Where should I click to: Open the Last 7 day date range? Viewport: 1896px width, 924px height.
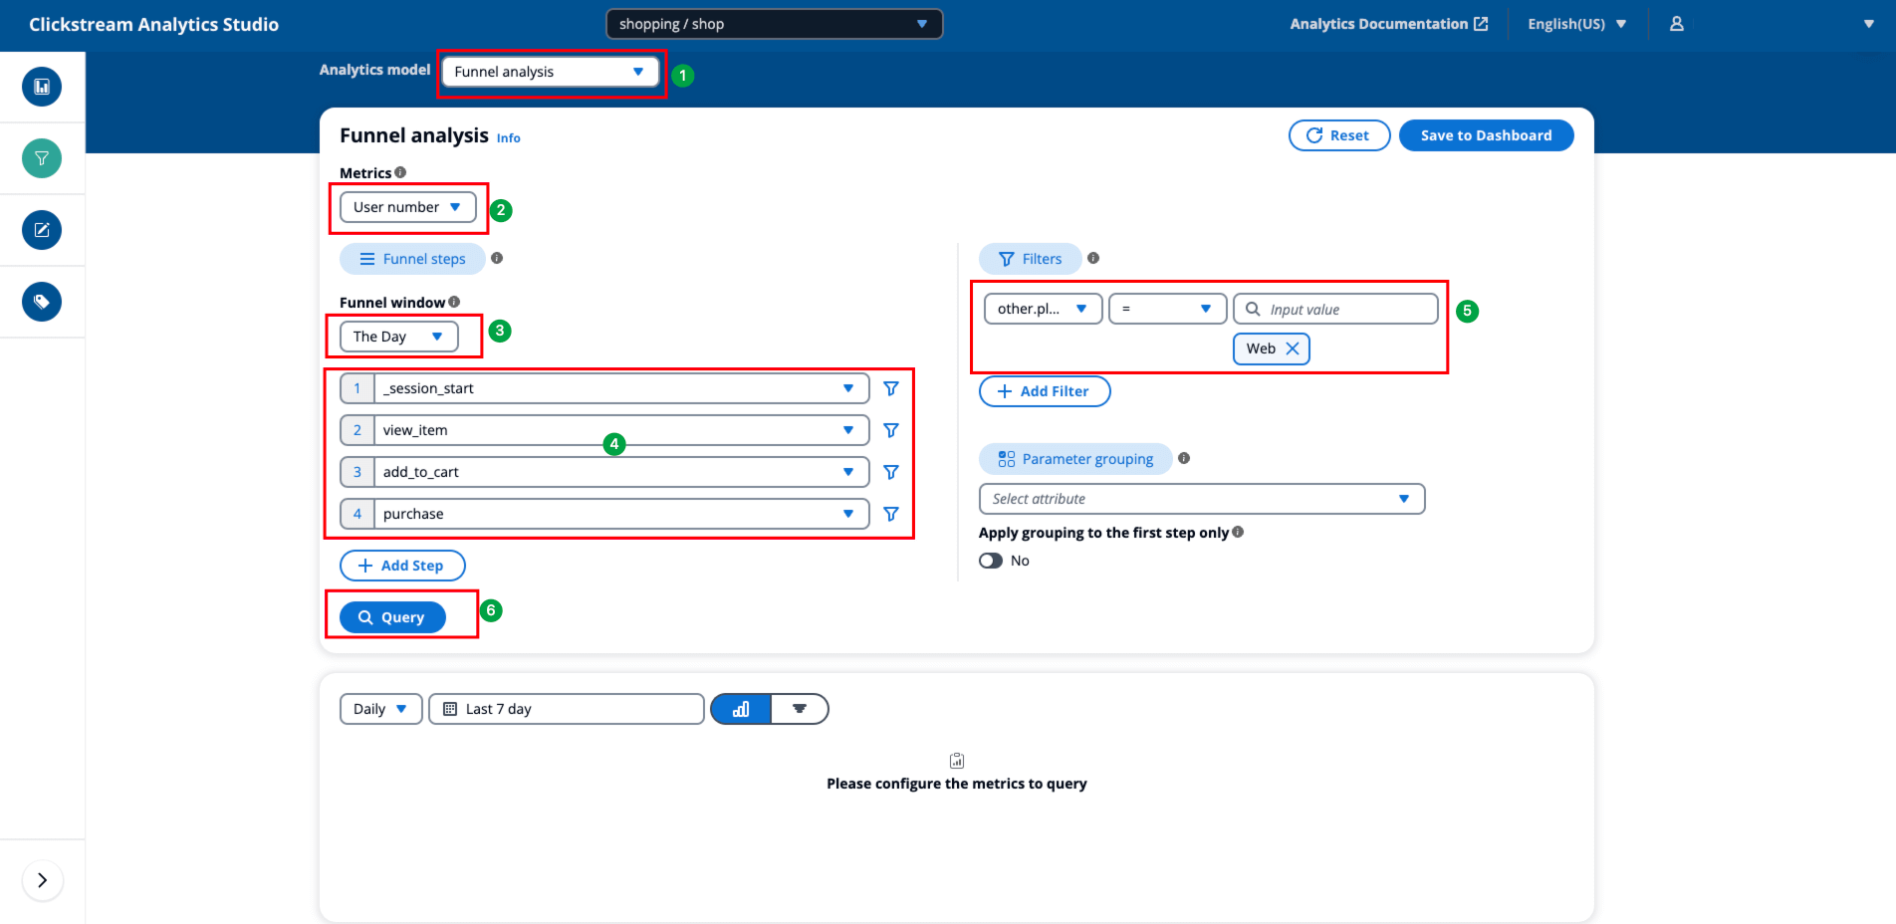[567, 709]
